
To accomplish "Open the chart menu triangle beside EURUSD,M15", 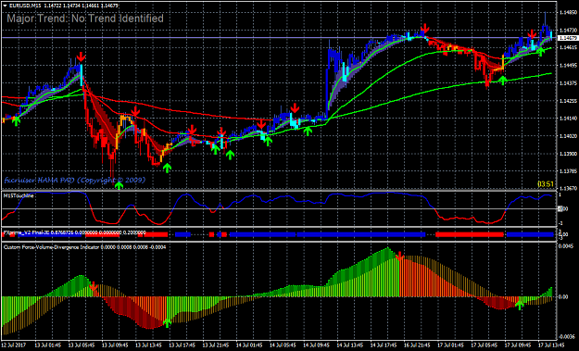I will click(5, 6).
